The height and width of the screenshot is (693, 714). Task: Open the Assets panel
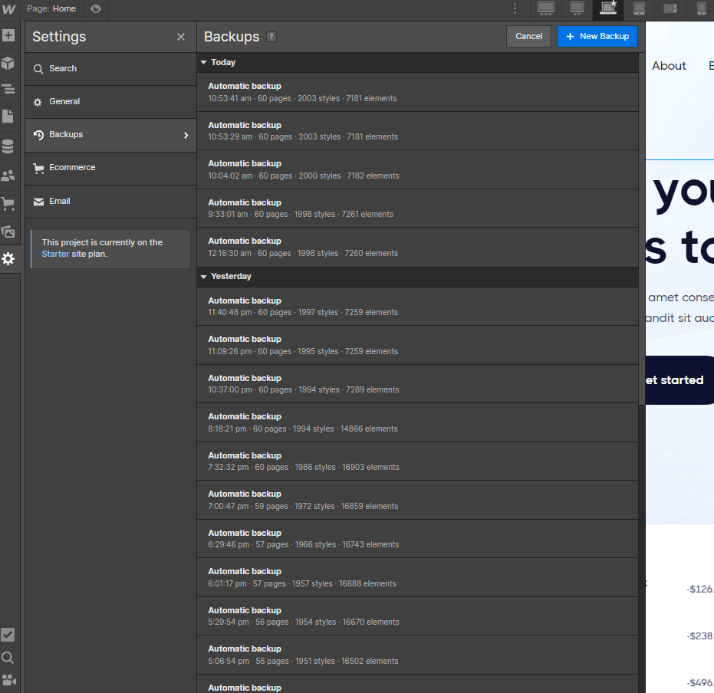[9, 232]
